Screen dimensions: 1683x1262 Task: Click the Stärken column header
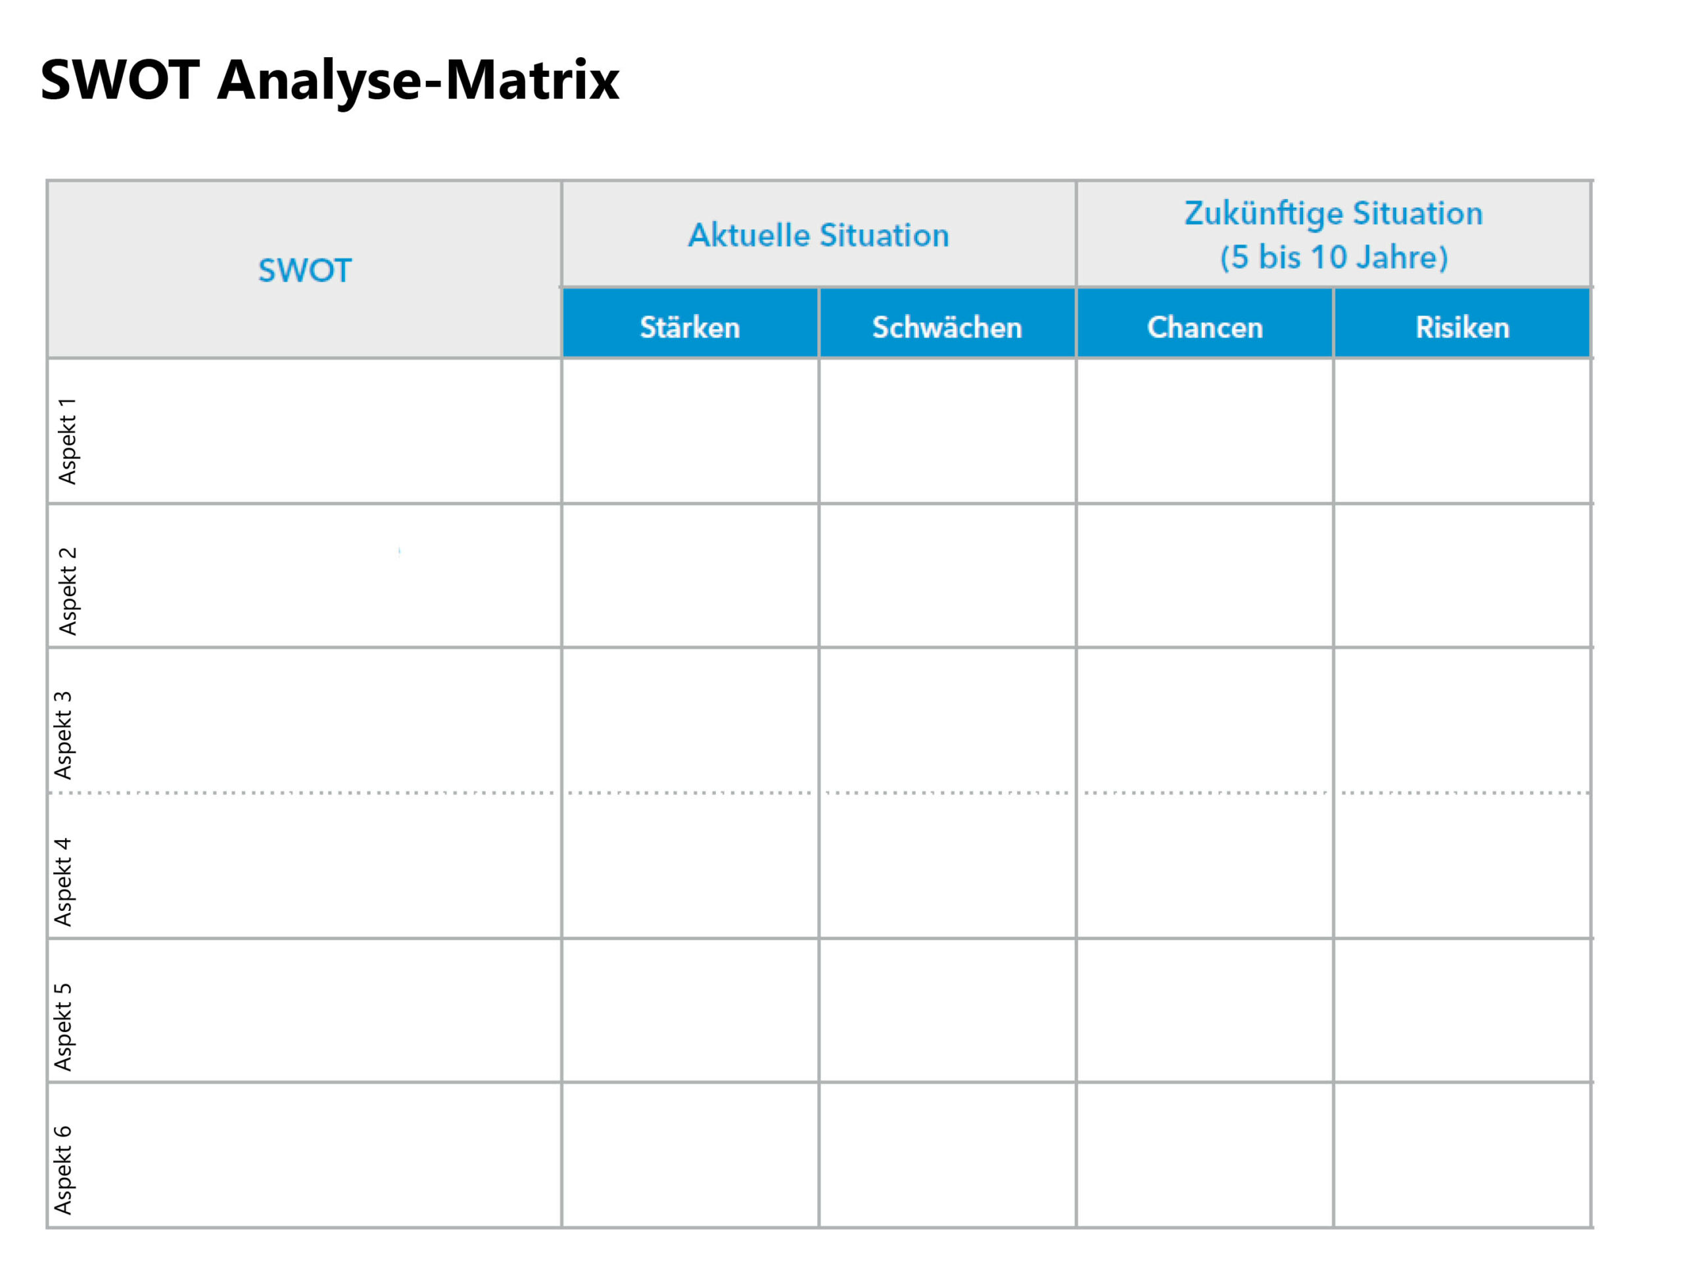pos(690,327)
